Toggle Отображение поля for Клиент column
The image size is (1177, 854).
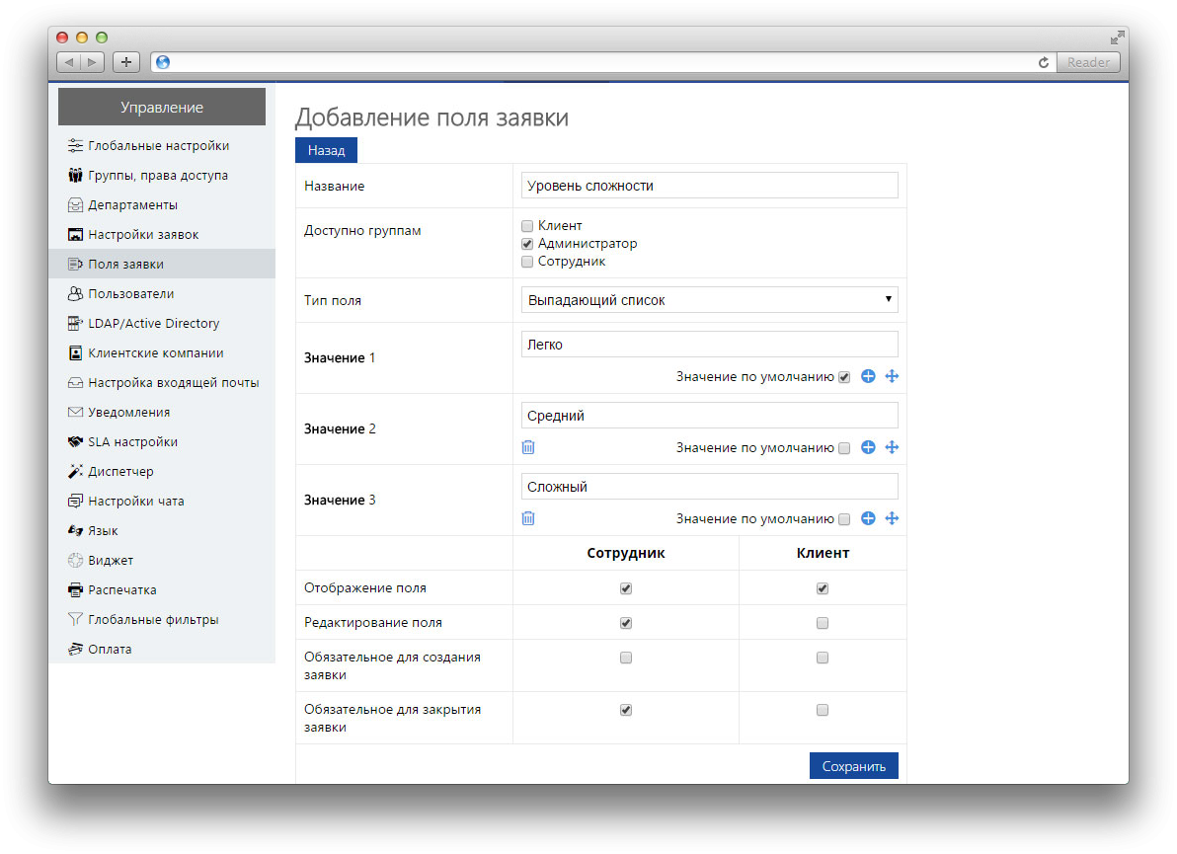click(823, 588)
